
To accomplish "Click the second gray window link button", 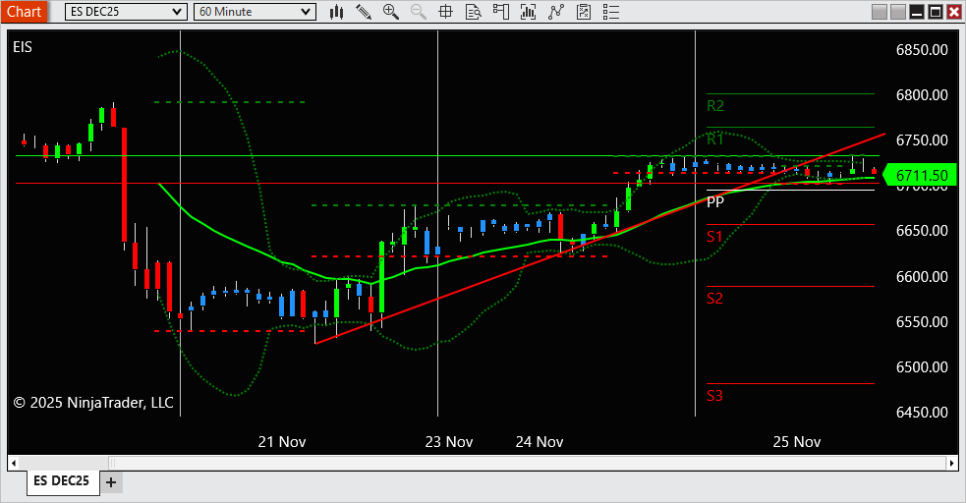I will 898,12.
